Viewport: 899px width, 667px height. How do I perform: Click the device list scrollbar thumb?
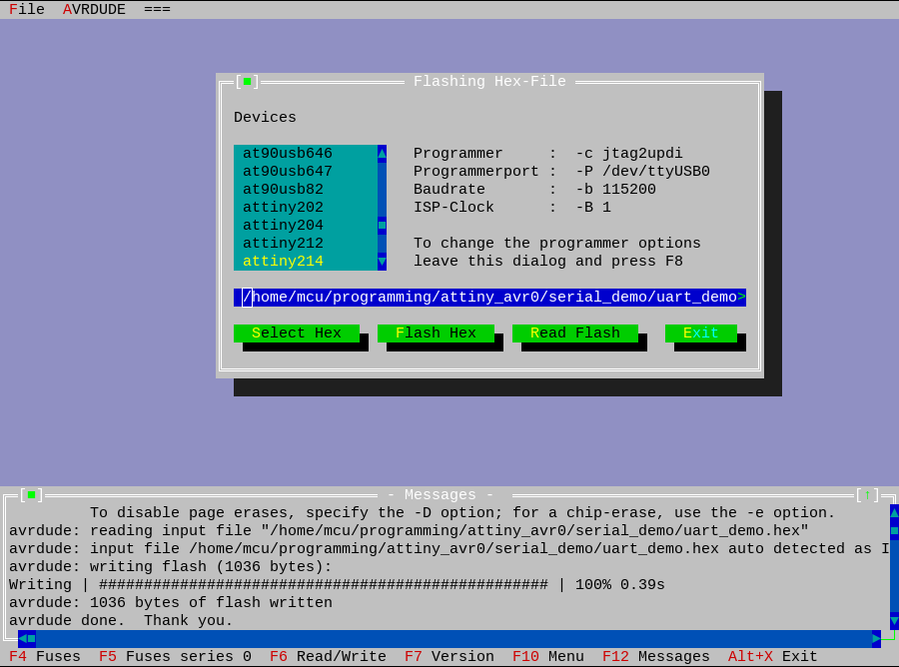(382, 226)
